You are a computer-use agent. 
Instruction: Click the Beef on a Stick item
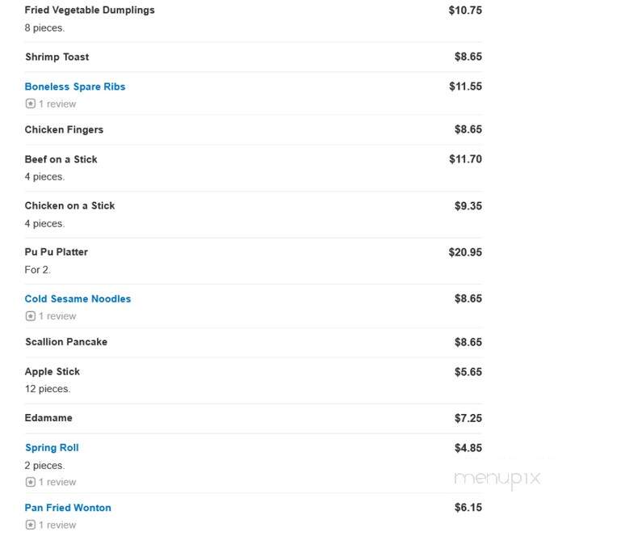point(61,159)
